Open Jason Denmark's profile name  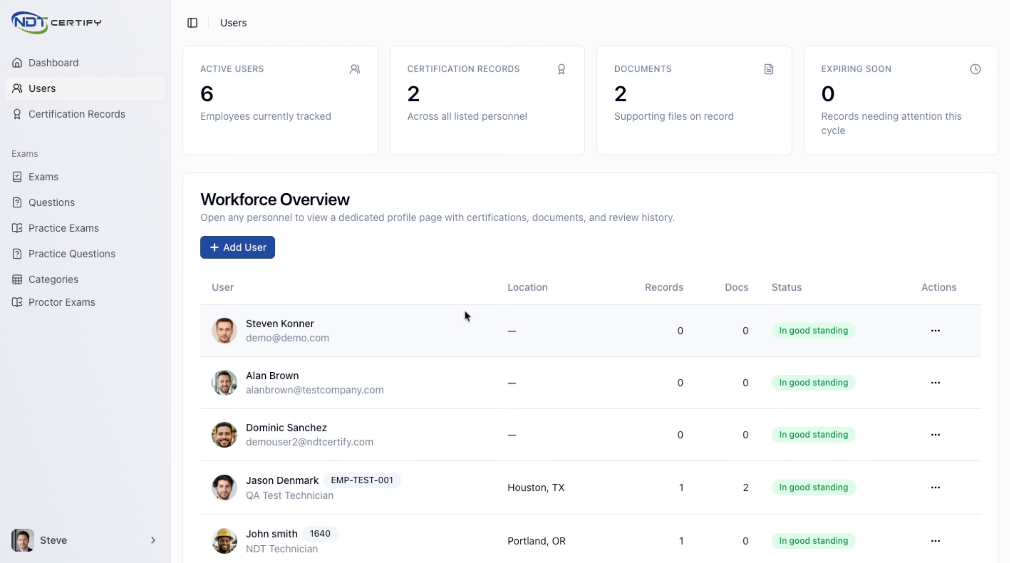click(x=282, y=480)
